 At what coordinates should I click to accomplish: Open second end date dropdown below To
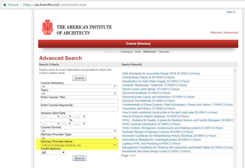(67, 124)
